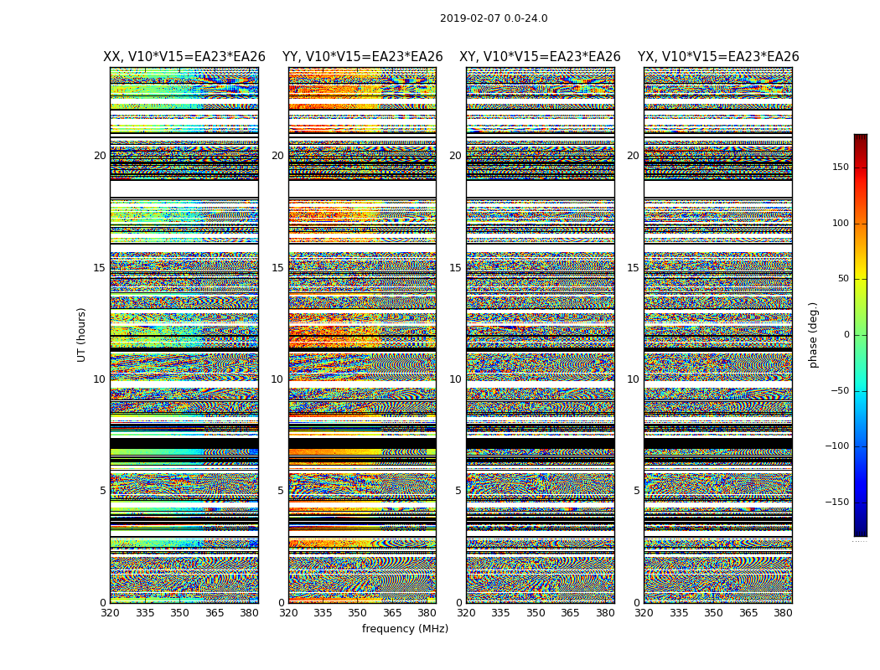Select the YY, V10*V15=EA23*EA26 panel title
This screenshot has width=880, height=670.
point(363,57)
